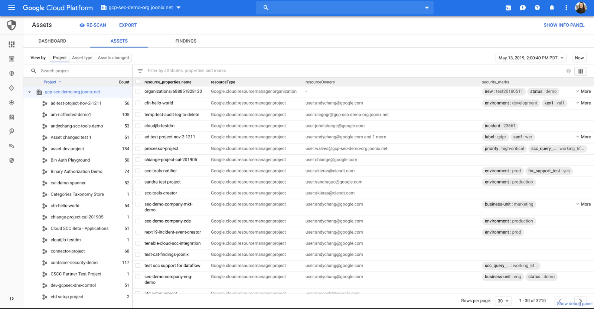Click the EXPORT button

click(x=128, y=25)
